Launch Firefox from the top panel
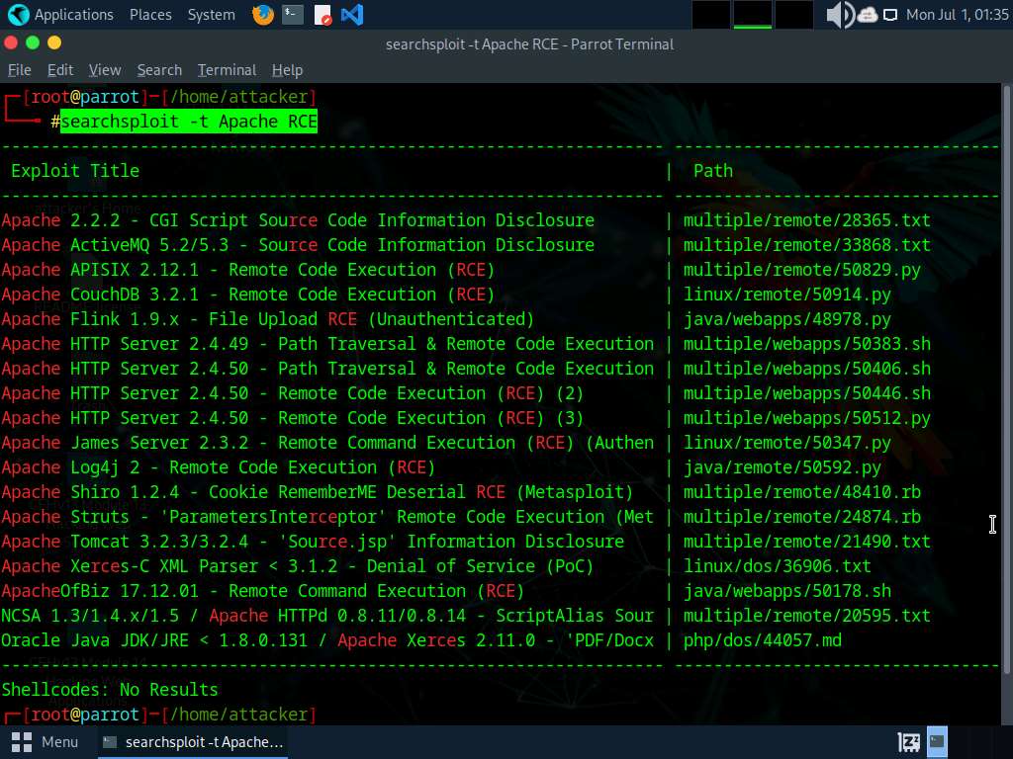The height and width of the screenshot is (759, 1013). point(262,15)
